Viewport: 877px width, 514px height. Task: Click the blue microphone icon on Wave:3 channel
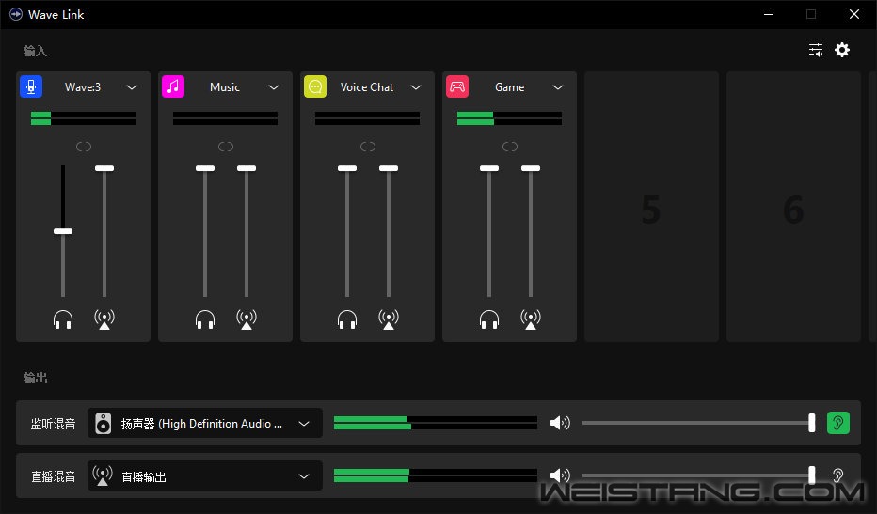tap(31, 86)
